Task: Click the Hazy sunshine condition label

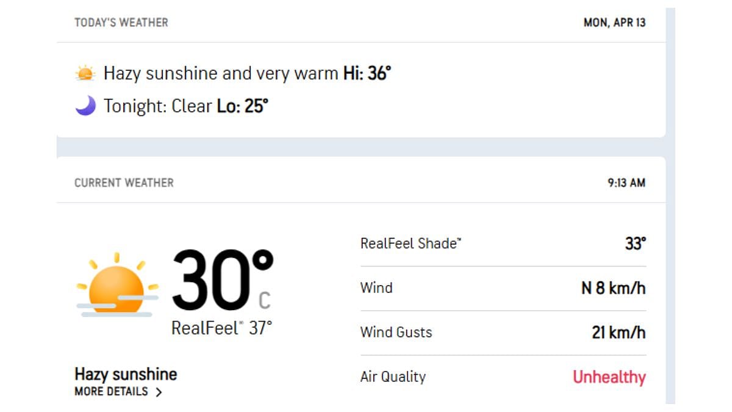Action: tap(126, 374)
